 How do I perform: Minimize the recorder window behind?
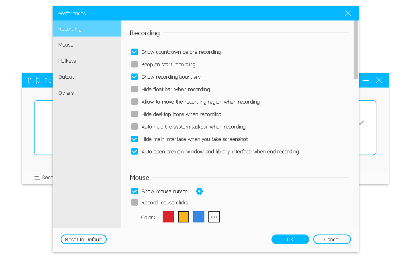[365, 80]
